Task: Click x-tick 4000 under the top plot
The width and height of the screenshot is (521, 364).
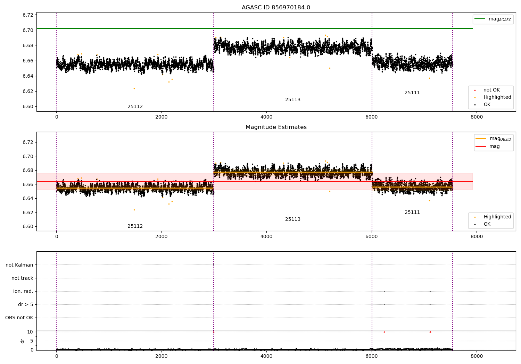Action: tap(266, 117)
